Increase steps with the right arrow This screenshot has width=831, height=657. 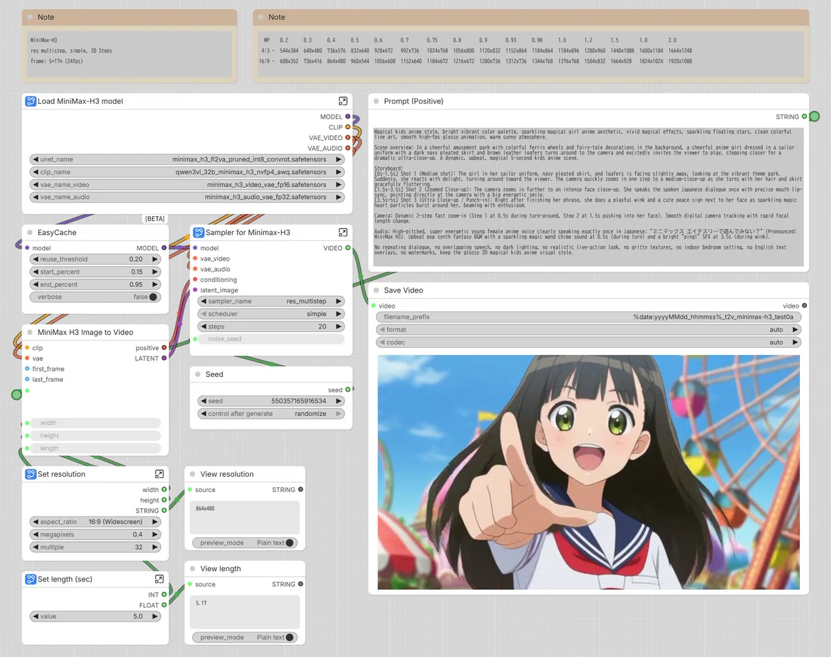[x=339, y=326]
